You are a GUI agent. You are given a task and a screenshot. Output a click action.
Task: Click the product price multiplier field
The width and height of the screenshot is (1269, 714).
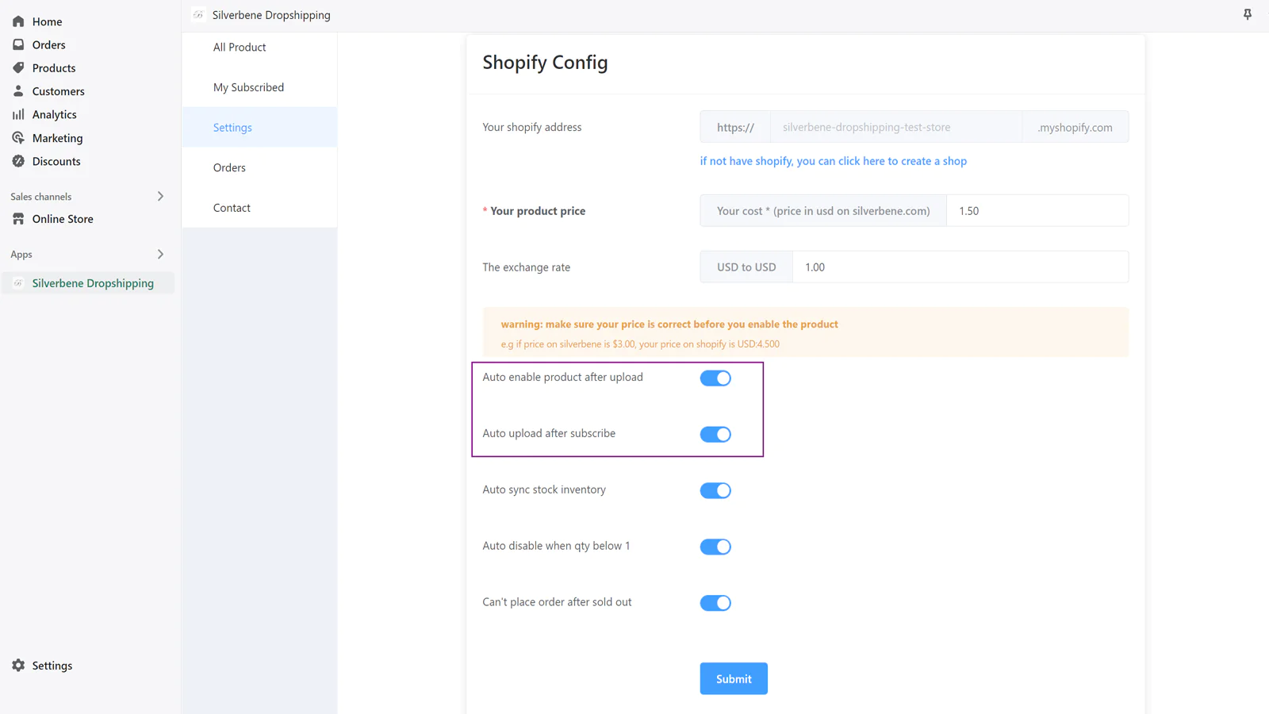[1037, 211]
